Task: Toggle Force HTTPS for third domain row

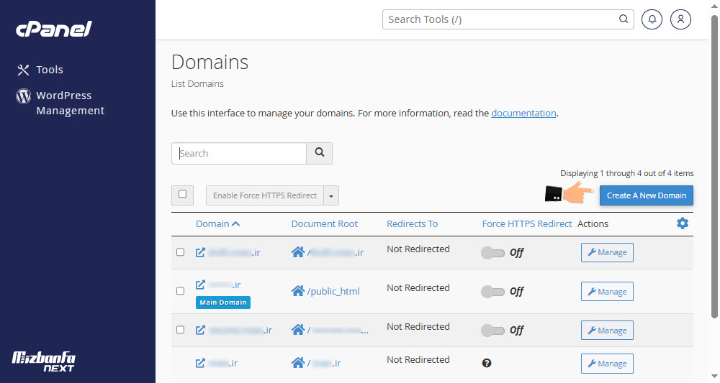Action: pos(492,331)
